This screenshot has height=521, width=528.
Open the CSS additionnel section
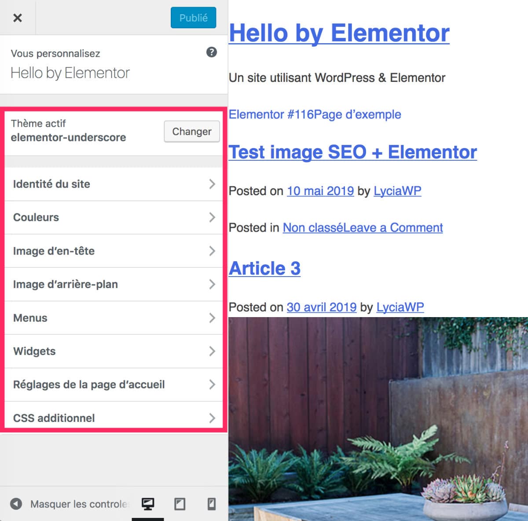tap(114, 417)
